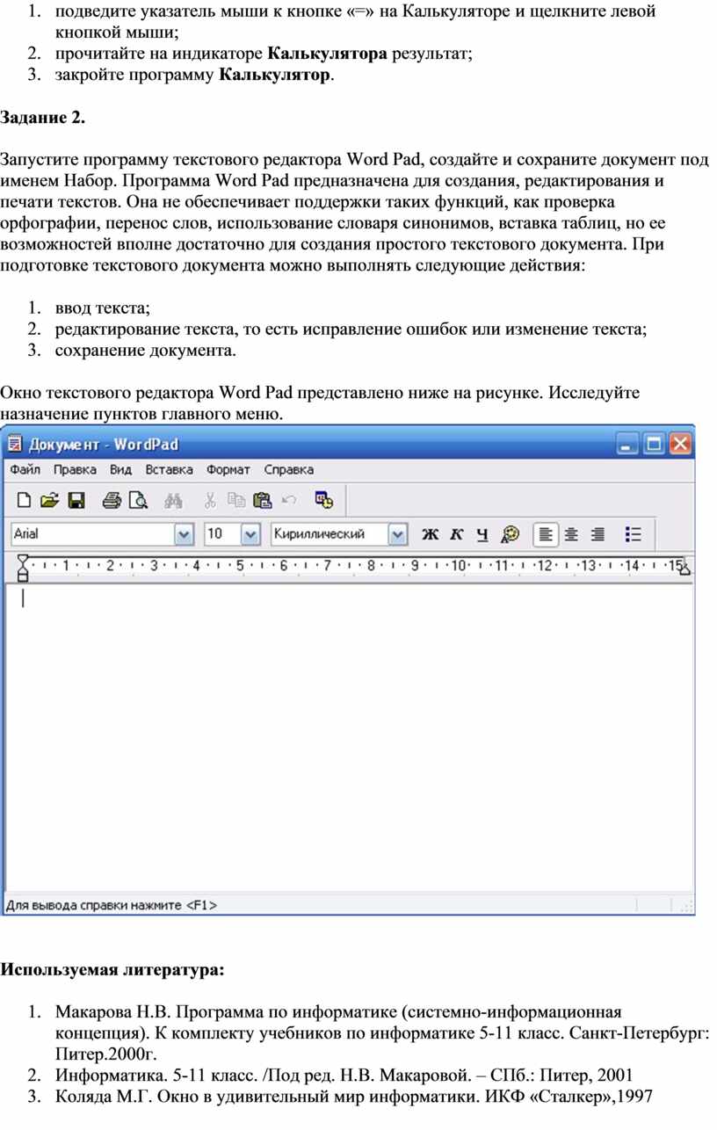Click the Print icon in the toolbar

112,500
